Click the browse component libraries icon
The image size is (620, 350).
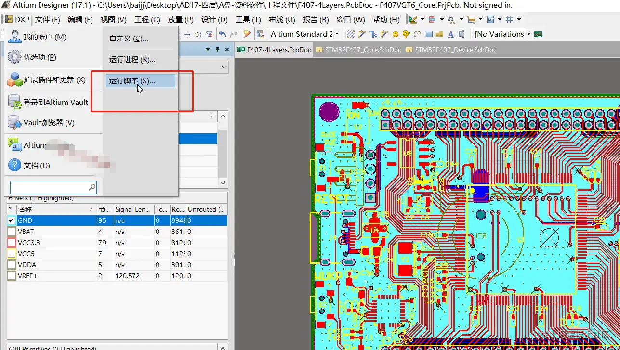coord(261,34)
